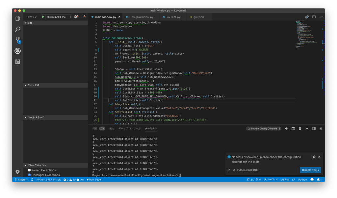Click the master branch indicator
337x198 pixels.
click(21, 180)
